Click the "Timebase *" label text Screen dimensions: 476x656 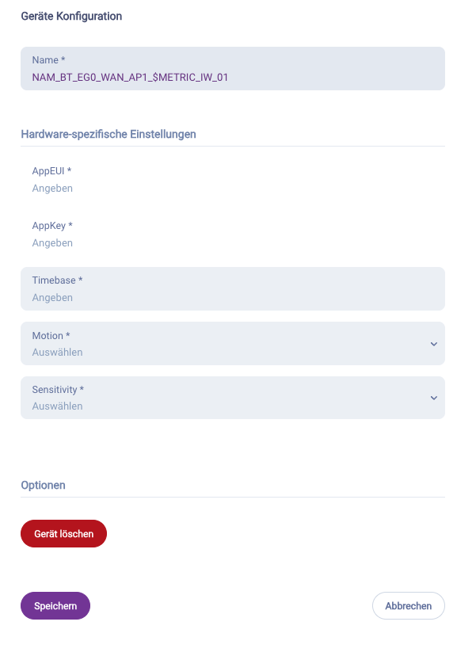(x=57, y=280)
